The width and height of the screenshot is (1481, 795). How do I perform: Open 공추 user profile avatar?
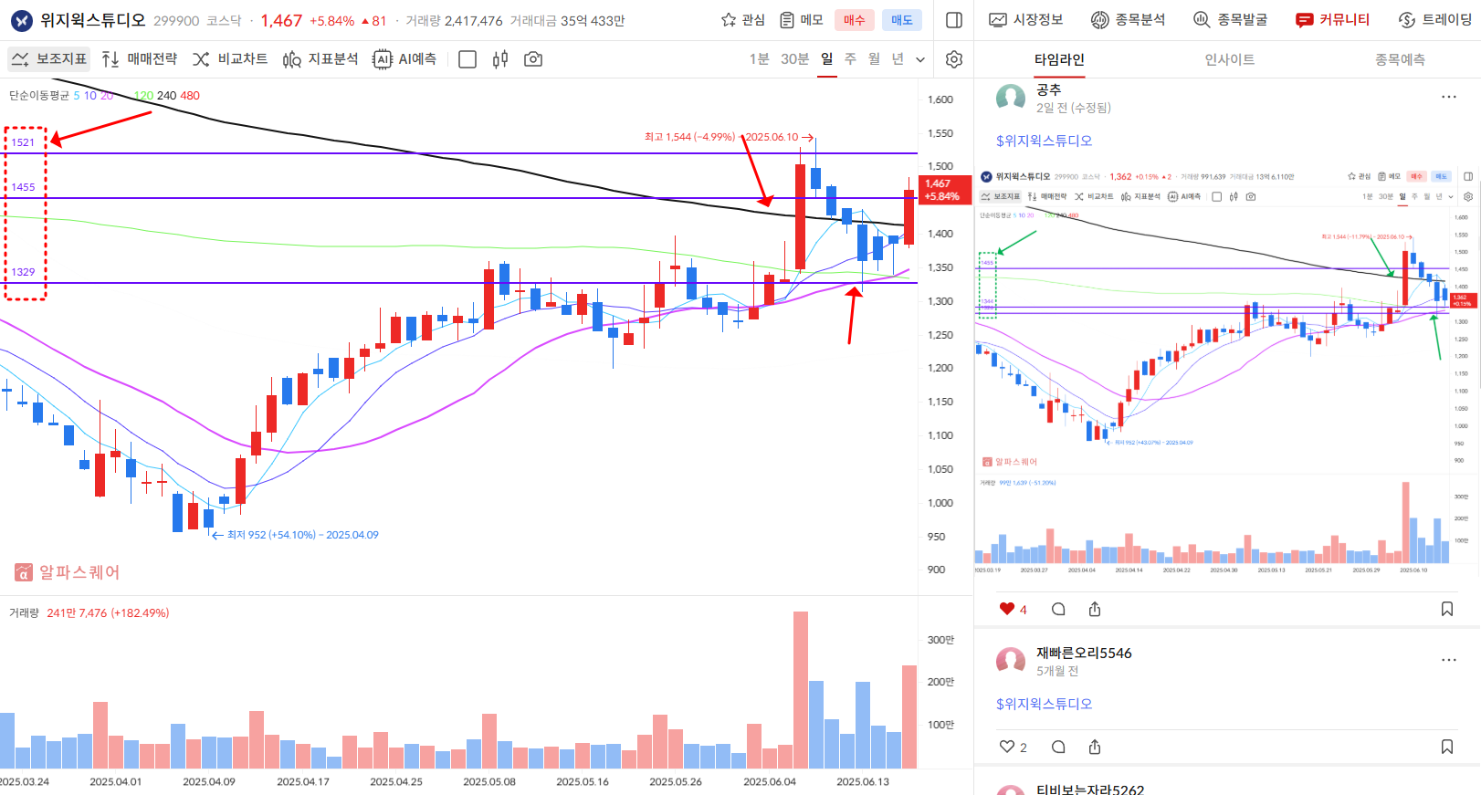(x=1011, y=98)
